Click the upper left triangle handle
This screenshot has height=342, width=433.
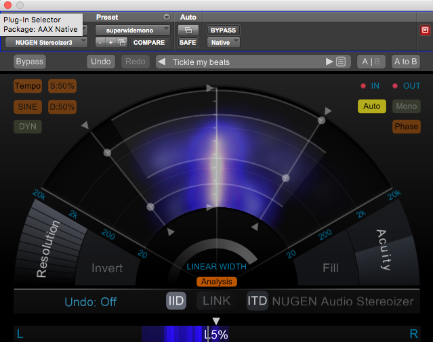[85, 125]
